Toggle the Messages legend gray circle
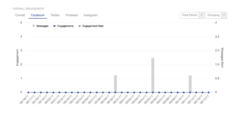This screenshot has height=122, width=232. pyautogui.click(x=33, y=26)
